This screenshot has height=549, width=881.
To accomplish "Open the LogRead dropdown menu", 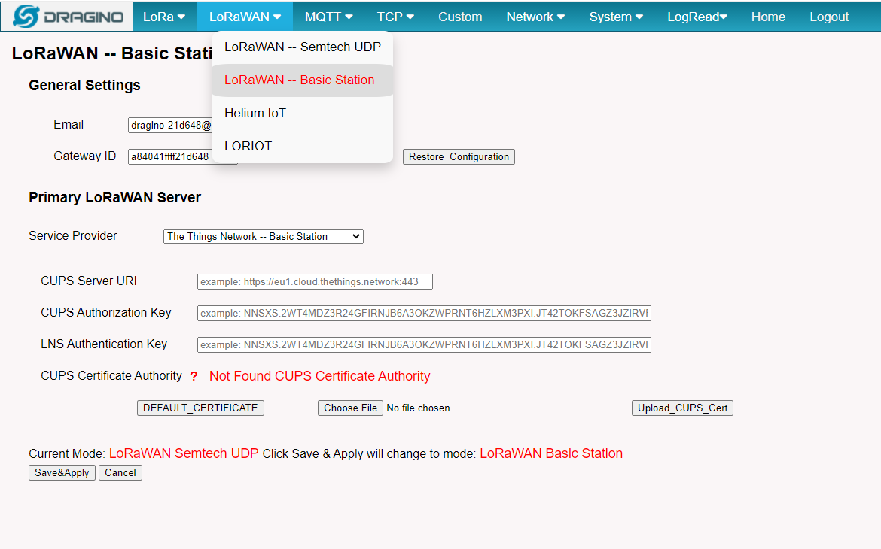I will click(x=697, y=17).
